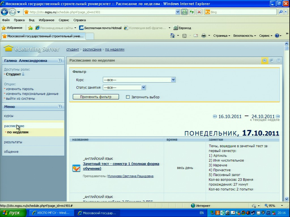Viewport: 290px width, 217px height.
Task: Click the magnifier search button
Action: pyautogui.click(x=281, y=12)
